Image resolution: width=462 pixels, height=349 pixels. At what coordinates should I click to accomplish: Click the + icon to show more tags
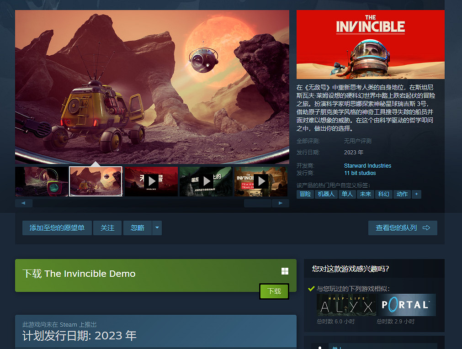point(416,194)
